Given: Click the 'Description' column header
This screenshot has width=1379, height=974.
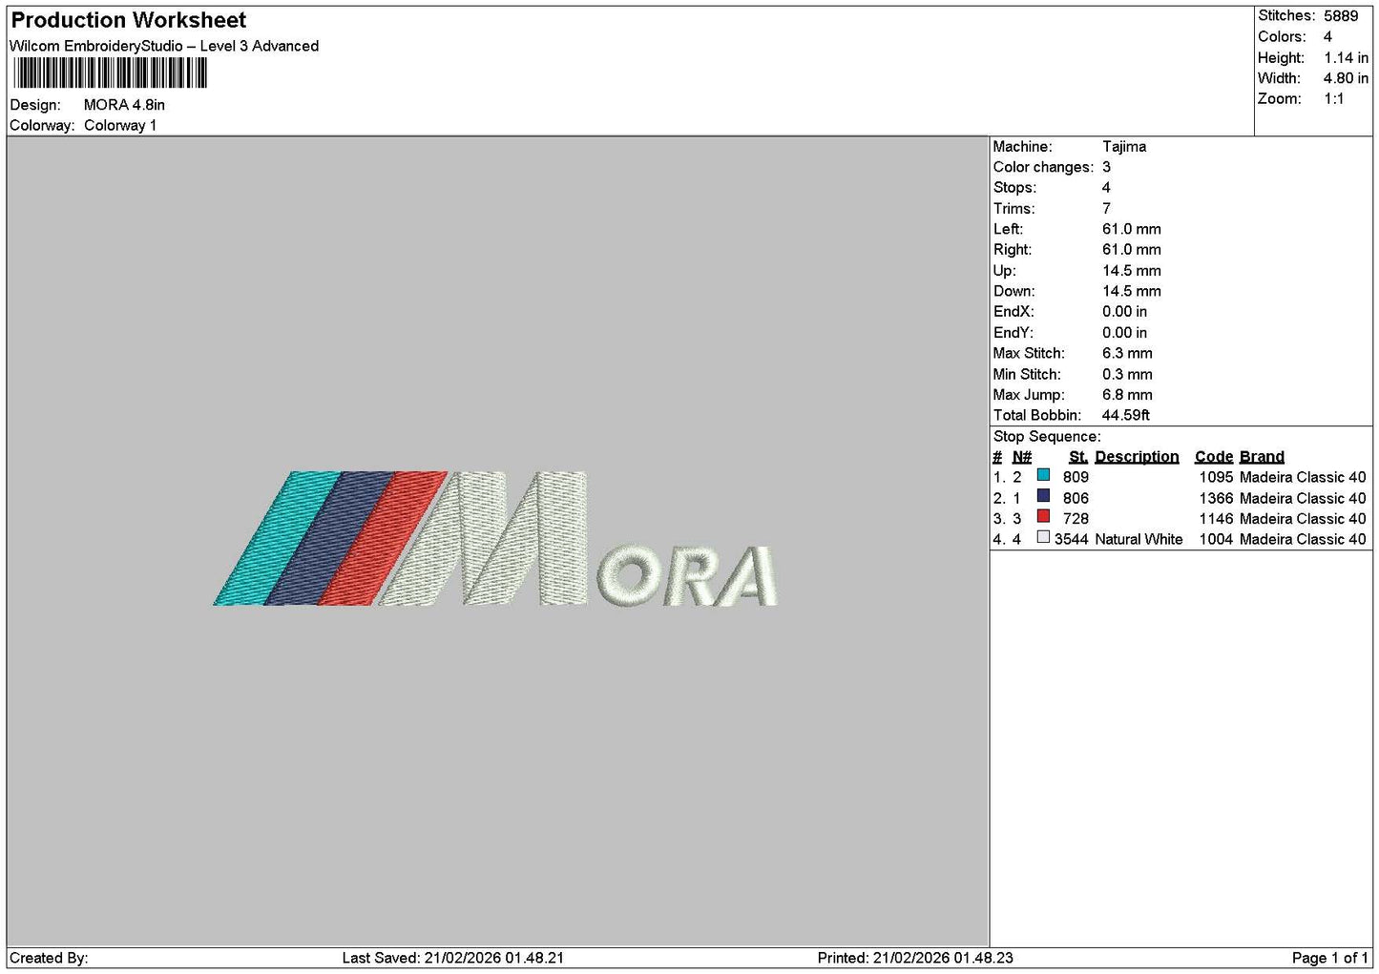Looking at the screenshot, I should click(1137, 457).
